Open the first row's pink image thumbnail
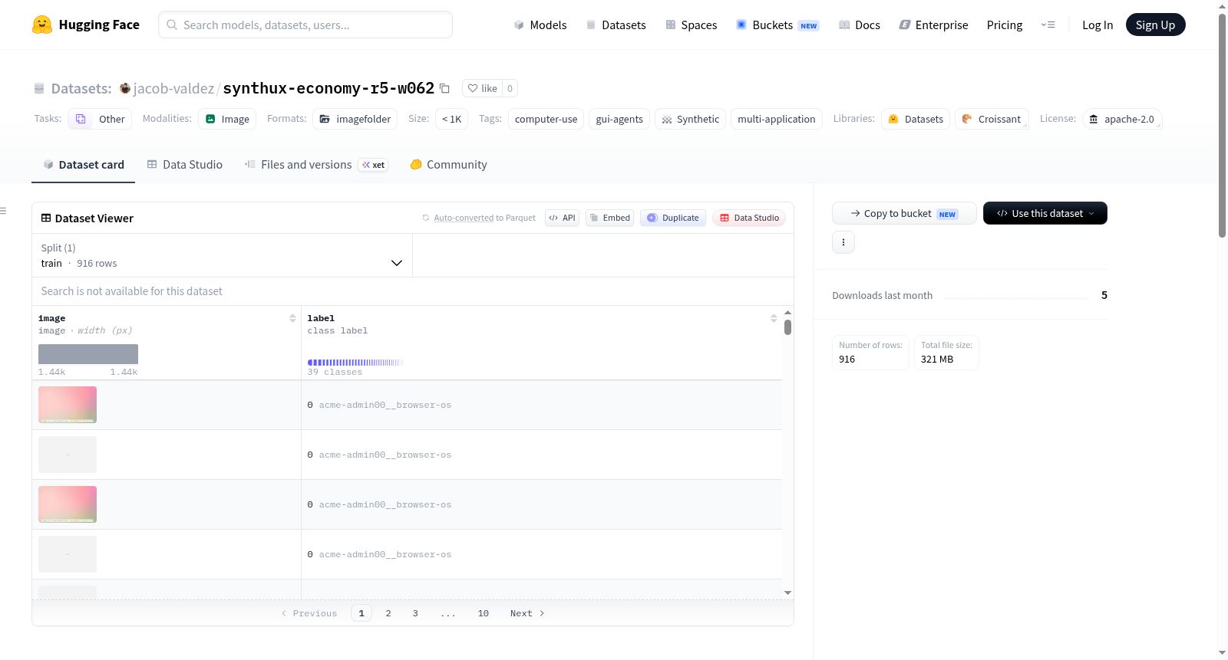 point(68,405)
